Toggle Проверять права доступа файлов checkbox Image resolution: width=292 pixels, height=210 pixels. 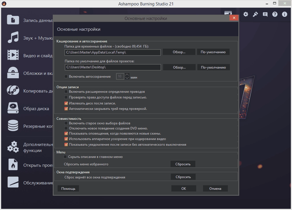(66, 97)
